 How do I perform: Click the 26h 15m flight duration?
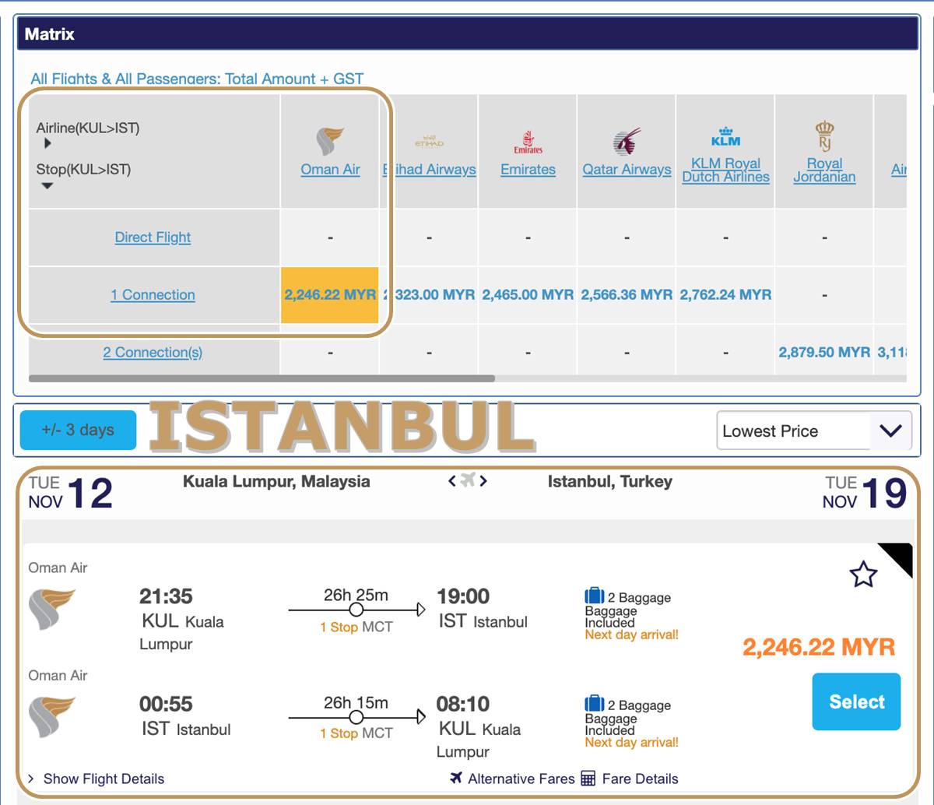pos(356,702)
